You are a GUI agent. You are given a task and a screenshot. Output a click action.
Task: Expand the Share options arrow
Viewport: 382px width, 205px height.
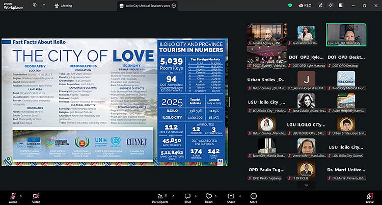(240, 196)
